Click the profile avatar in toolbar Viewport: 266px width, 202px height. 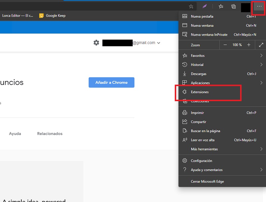coord(246,7)
